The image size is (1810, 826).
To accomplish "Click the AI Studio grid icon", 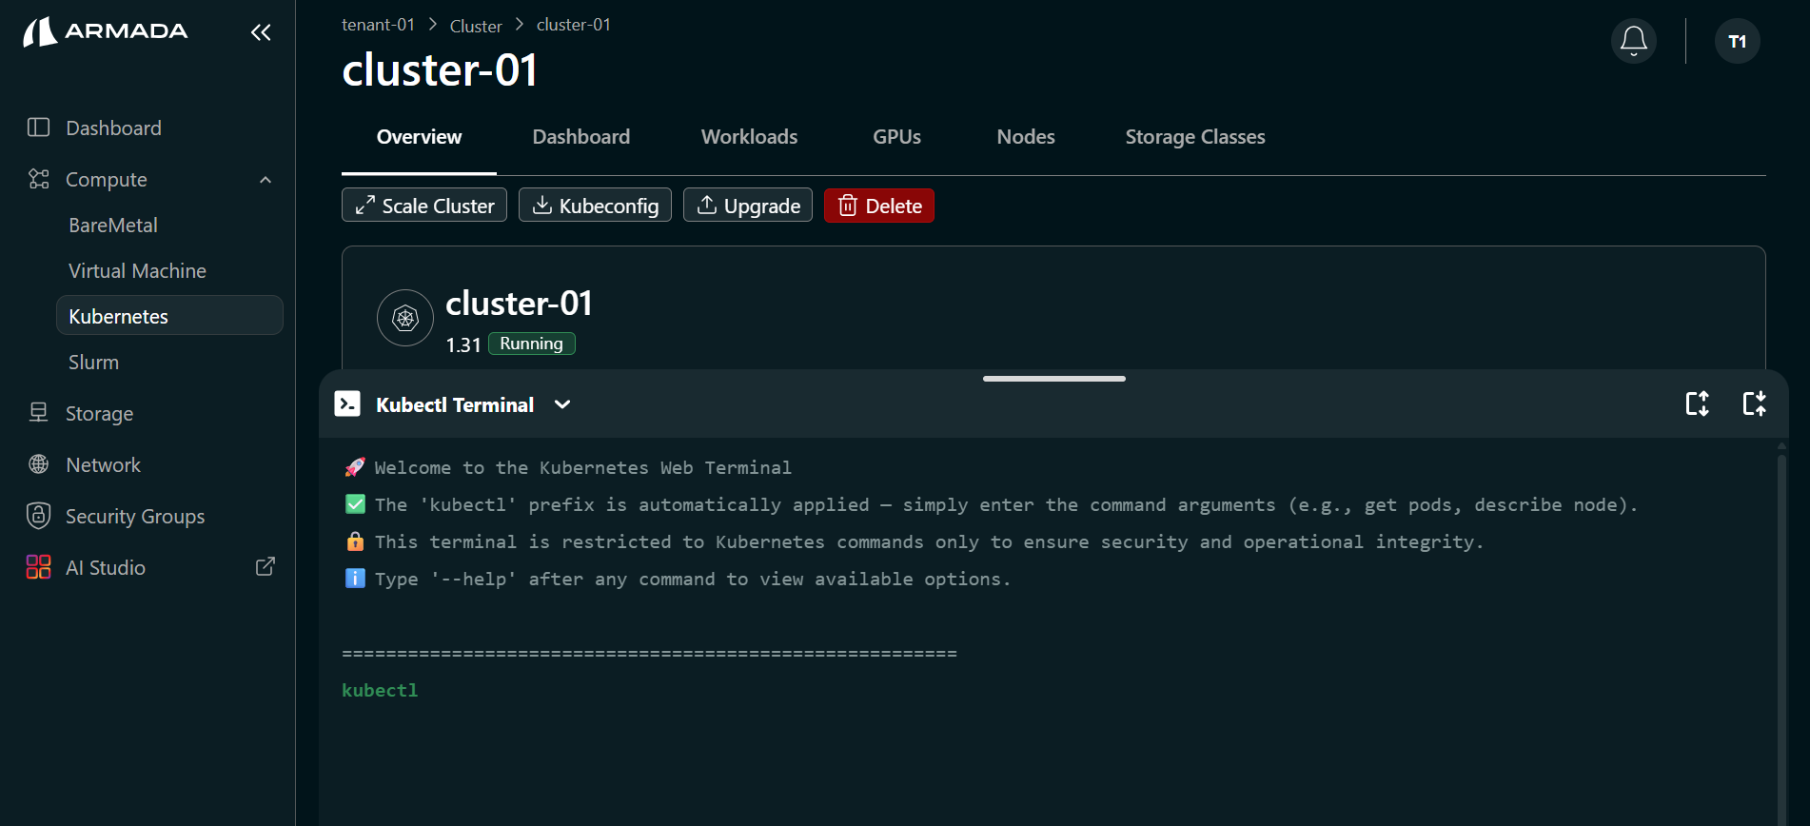I will (39, 567).
